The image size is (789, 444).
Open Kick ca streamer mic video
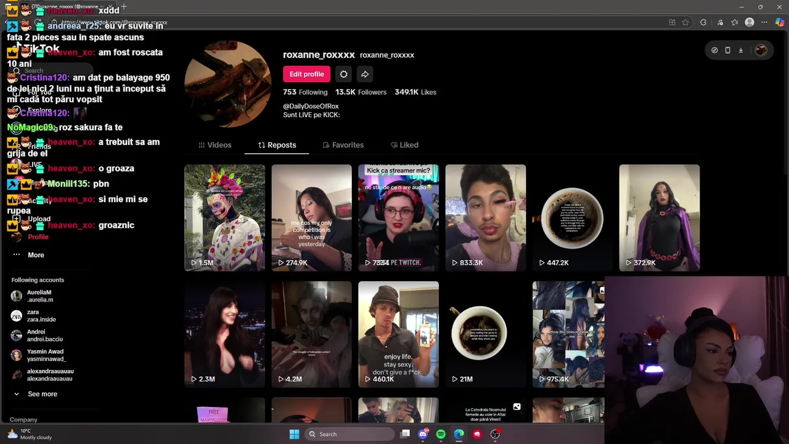(398, 218)
